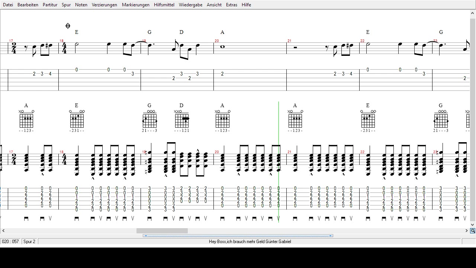The image size is (476, 268).
Task: Click the 2/4 time signature in lower track
Action: click(x=14, y=160)
